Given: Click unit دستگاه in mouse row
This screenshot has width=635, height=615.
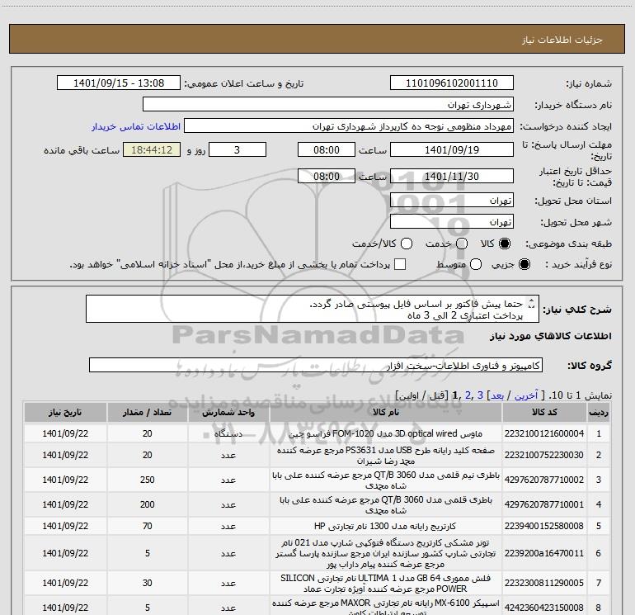Looking at the screenshot, I should [228, 433].
